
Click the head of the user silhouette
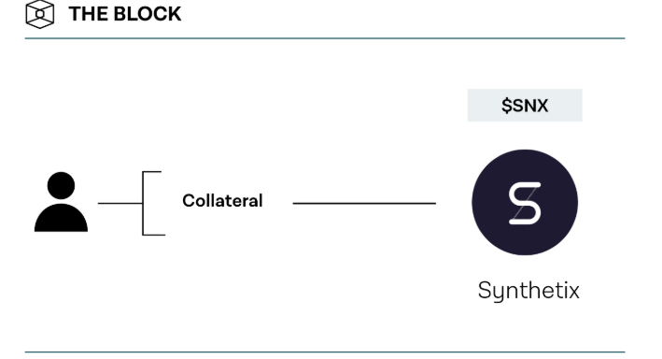(x=61, y=185)
